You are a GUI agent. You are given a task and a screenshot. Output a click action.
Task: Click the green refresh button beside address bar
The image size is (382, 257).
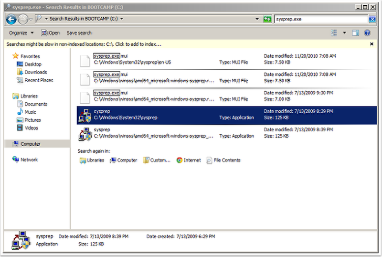coord(268,19)
